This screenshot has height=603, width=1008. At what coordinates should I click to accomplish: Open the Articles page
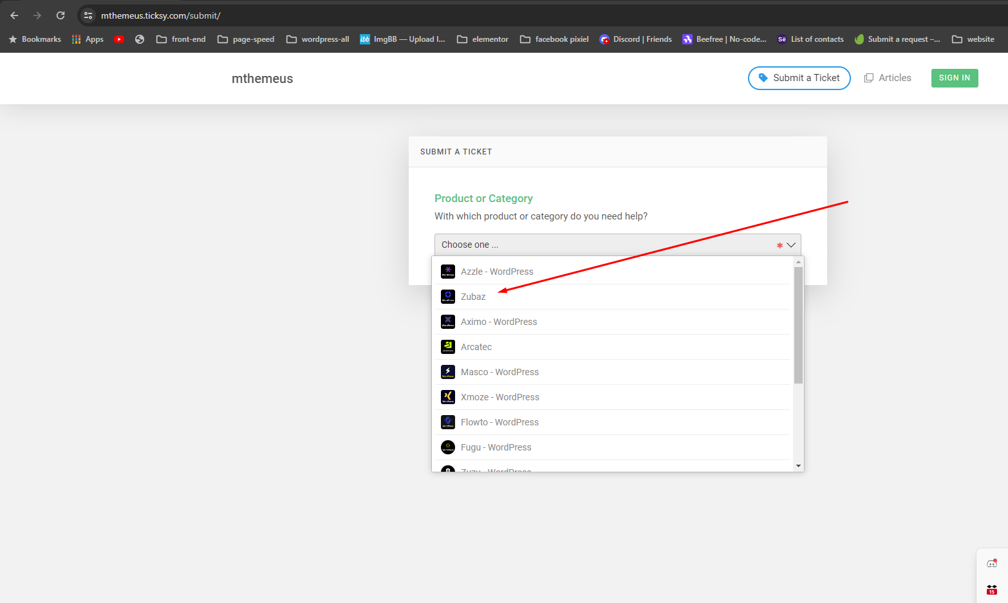pyautogui.click(x=888, y=78)
